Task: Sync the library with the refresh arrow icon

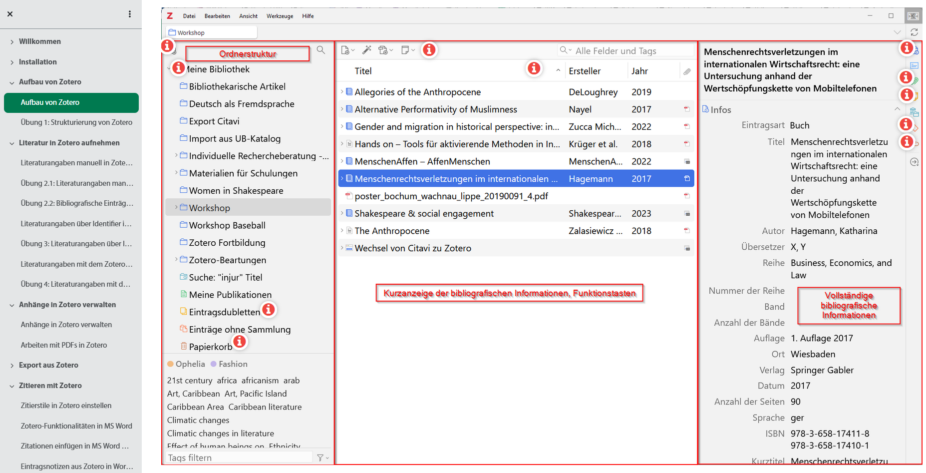Action: coord(915,32)
